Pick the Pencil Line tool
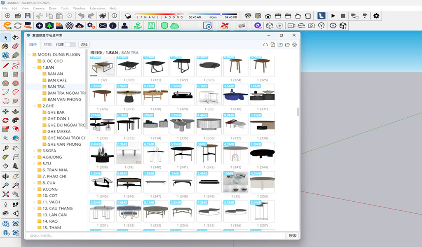Screen dimensions: 422x247 coord(5,65)
